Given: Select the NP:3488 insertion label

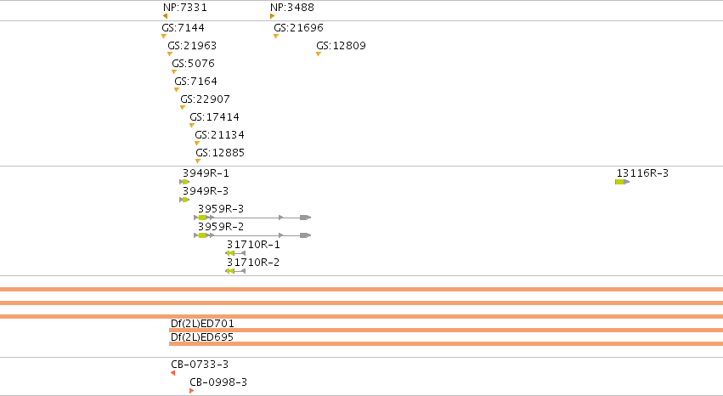Looking at the screenshot, I should [x=292, y=8].
